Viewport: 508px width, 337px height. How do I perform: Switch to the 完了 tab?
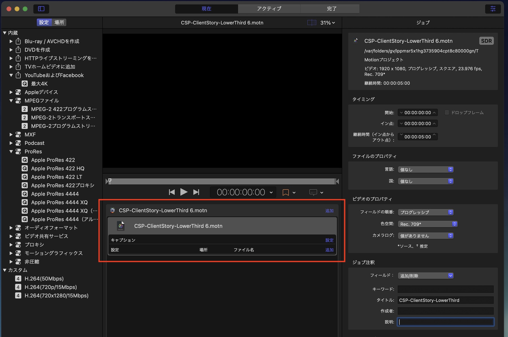(x=331, y=9)
